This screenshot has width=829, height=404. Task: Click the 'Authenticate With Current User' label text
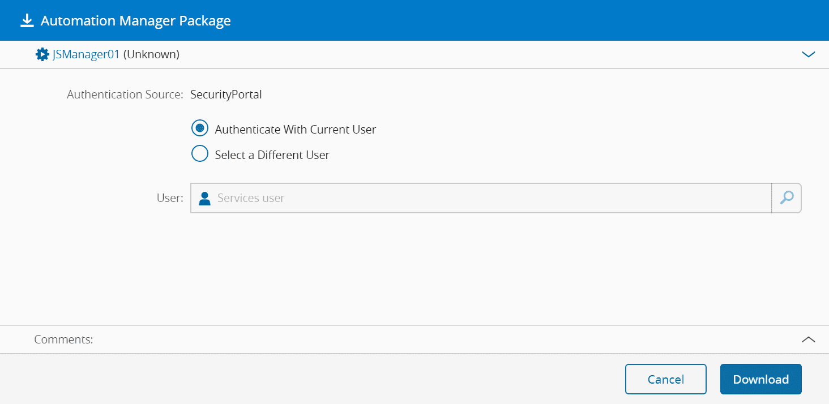click(295, 129)
